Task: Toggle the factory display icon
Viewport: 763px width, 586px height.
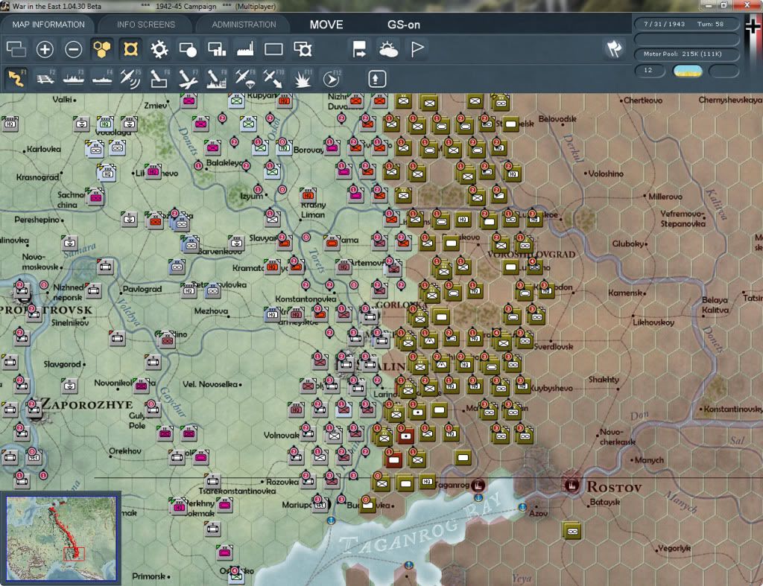Action: tap(244, 49)
